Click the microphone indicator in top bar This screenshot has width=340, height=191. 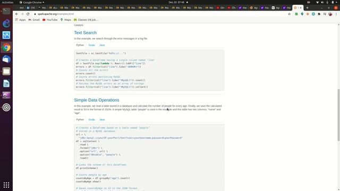327,2
